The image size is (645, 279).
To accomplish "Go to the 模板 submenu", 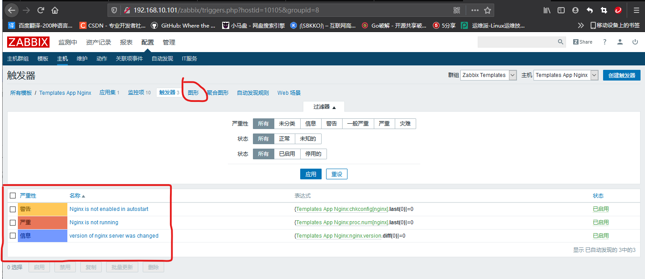I will pyautogui.click(x=43, y=59).
